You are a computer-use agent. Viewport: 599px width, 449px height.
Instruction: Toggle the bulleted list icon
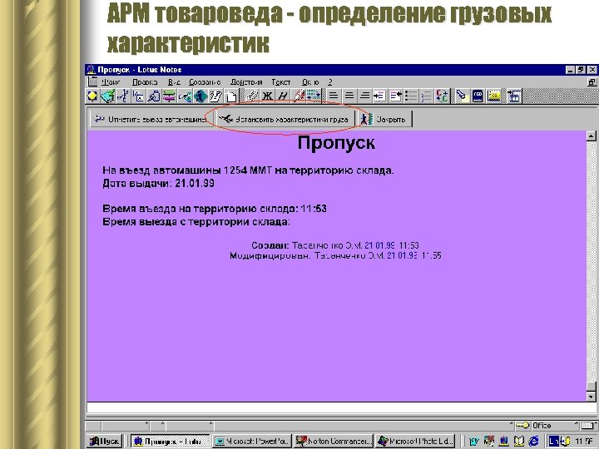point(411,96)
